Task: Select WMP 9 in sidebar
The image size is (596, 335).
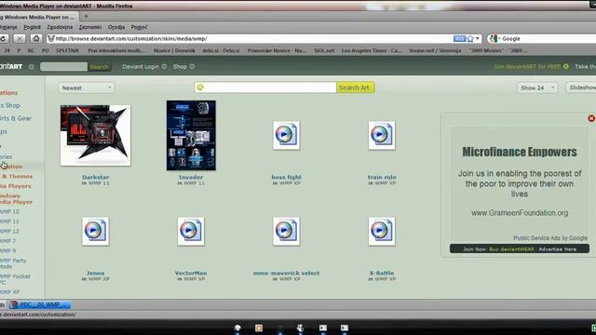Action: (8, 251)
